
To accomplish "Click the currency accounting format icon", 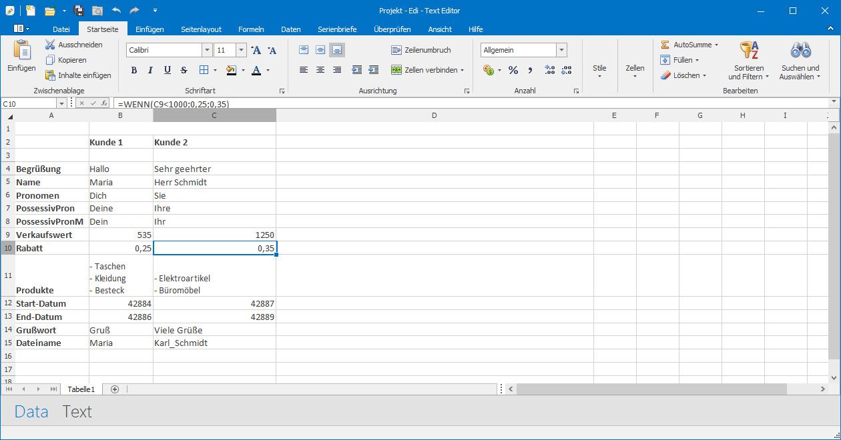I will point(488,70).
